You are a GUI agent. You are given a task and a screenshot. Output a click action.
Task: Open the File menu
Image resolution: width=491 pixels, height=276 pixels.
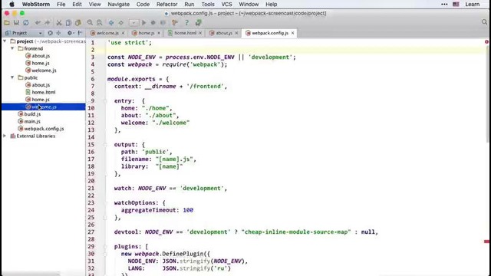[x=61, y=5]
